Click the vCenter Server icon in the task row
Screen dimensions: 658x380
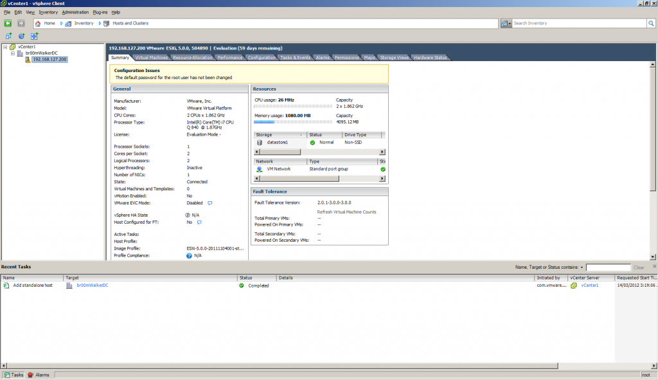tap(574, 285)
